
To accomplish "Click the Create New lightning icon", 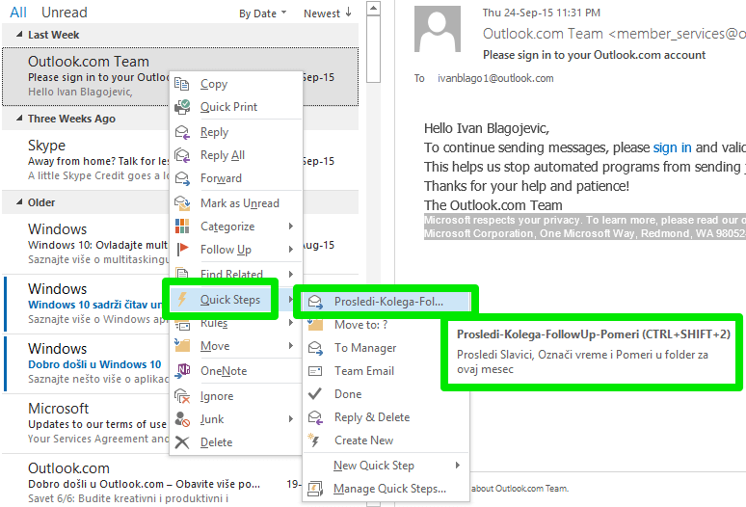I will tap(314, 440).
